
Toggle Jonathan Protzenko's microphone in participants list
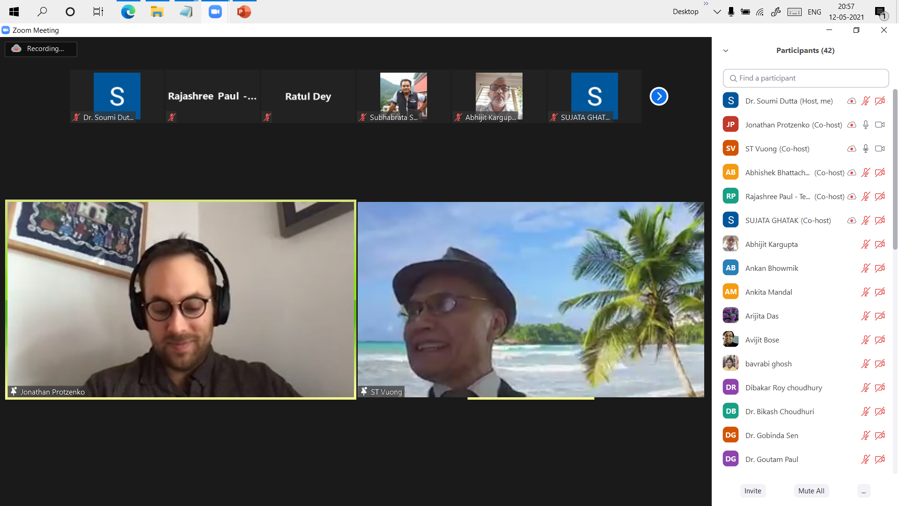866,125
